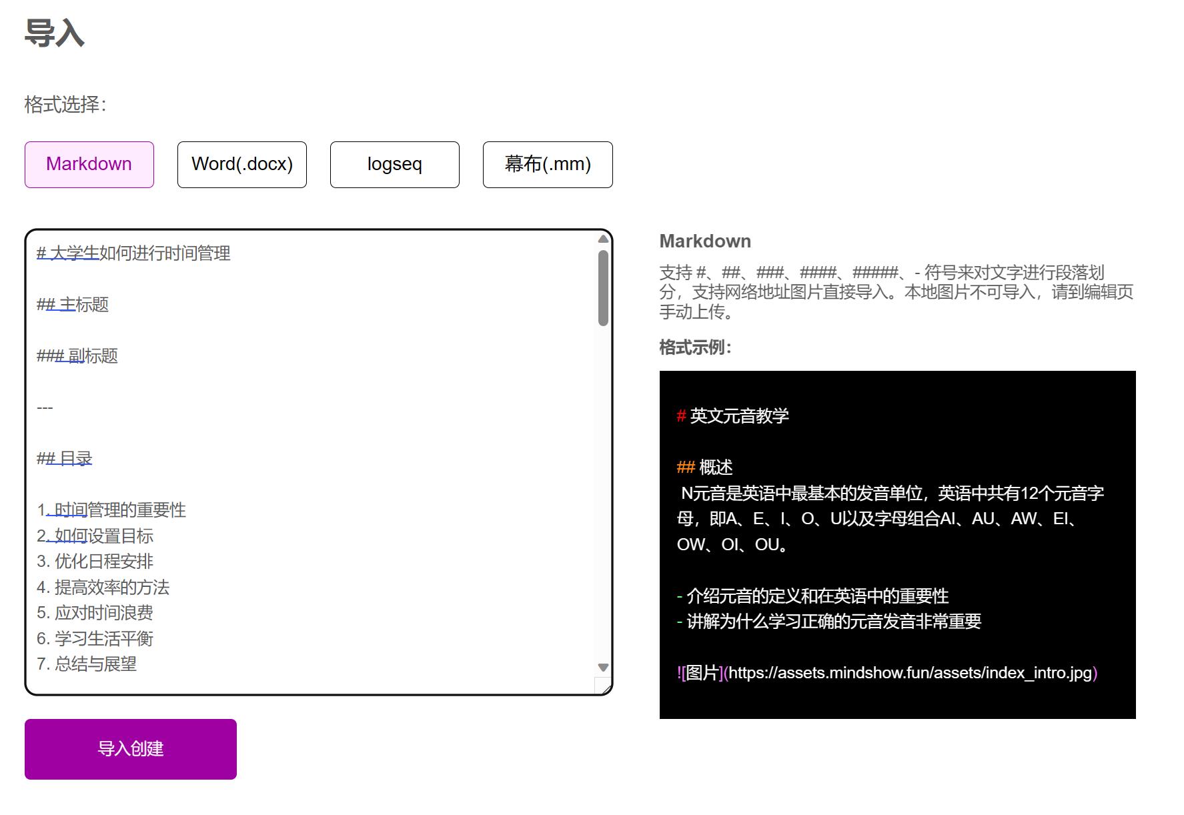
Task: Choose the logseq format option
Action: [394, 164]
